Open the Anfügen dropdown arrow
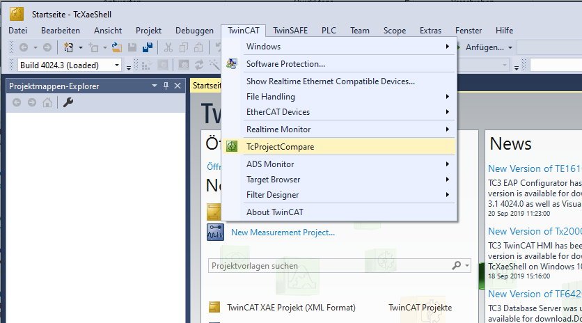 click(510, 47)
